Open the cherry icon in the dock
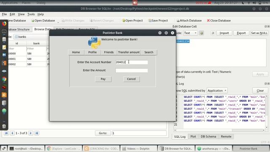270x152 pixels. (4, 87)
